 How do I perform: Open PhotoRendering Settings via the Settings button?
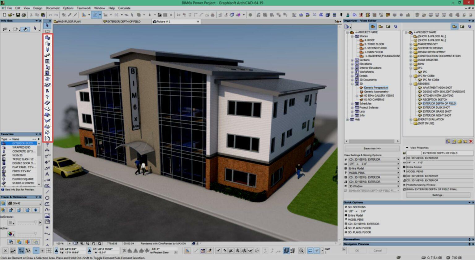pos(439,195)
